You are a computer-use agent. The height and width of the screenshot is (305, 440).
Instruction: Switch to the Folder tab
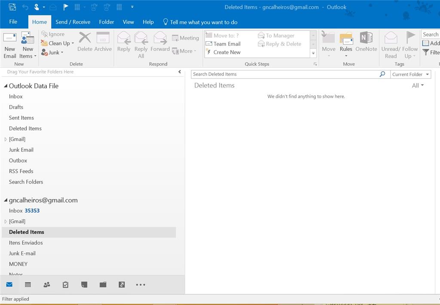click(x=107, y=22)
